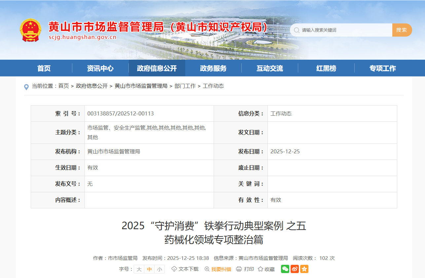This screenshot has height=278, width=425.
Task: Go to 黄山市市场监督管理局 in the breadcrumb
Action: [141, 86]
